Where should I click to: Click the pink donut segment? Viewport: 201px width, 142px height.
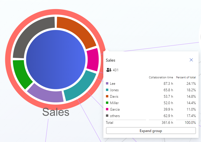(93, 60)
